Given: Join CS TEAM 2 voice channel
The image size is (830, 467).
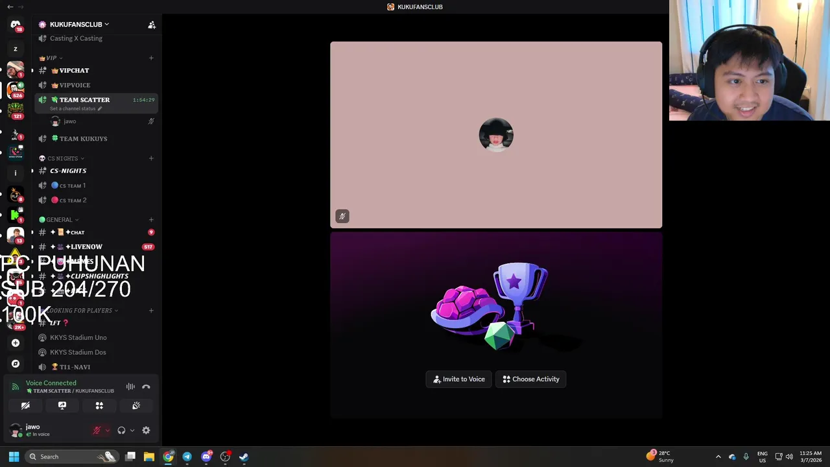Looking at the screenshot, I should pyautogui.click(x=96, y=200).
